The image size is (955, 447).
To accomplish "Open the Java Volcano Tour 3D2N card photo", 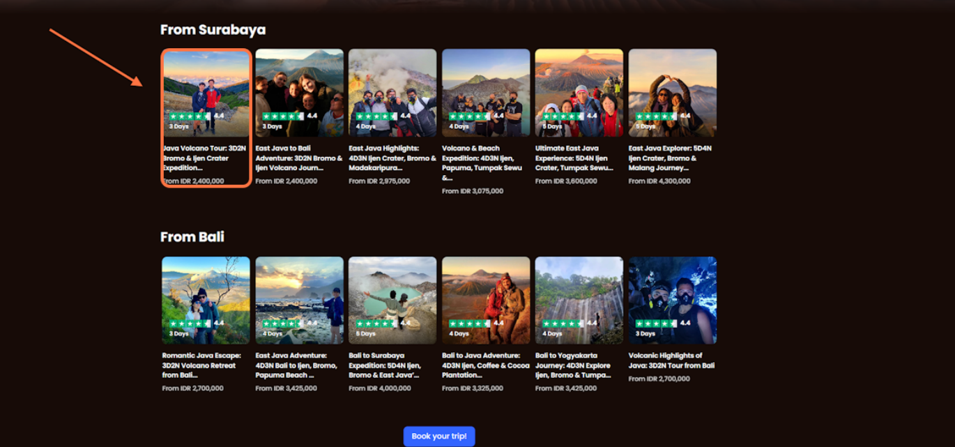I will (x=206, y=84).
